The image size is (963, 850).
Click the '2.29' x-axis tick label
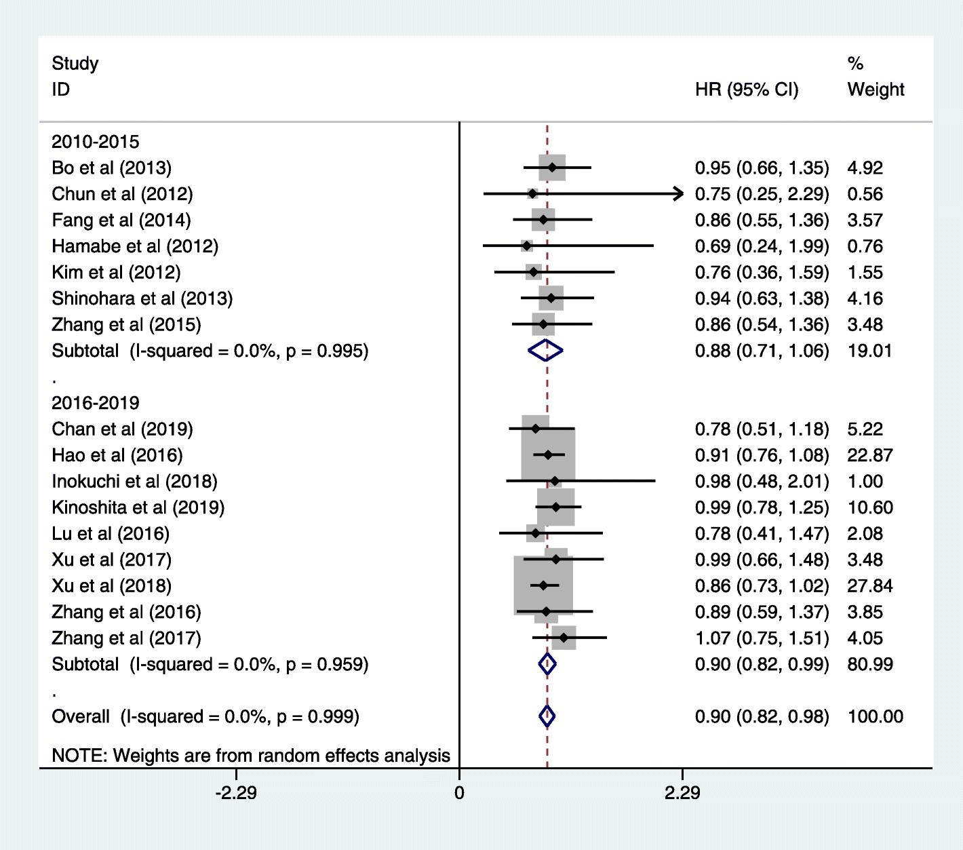682,793
